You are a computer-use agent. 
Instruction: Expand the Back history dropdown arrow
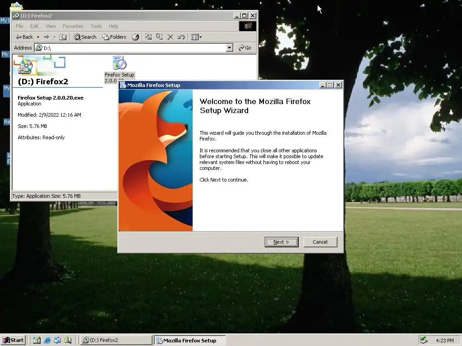pos(38,37)
